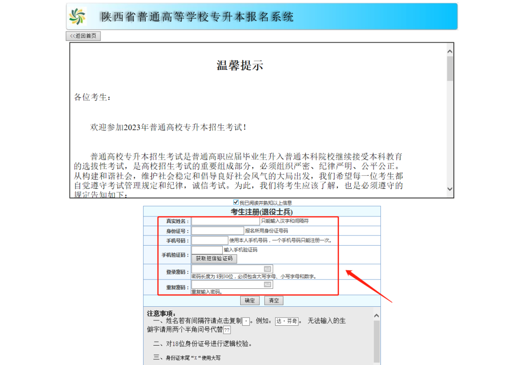Click the 获取短信验证码 button
The height and width of the screenshot is (365, 524).
(x=214, y=259)
